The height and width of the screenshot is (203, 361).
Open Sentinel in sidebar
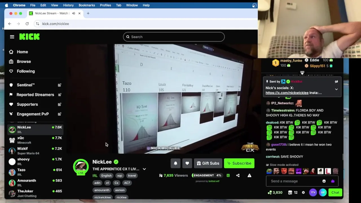(26, 85)
